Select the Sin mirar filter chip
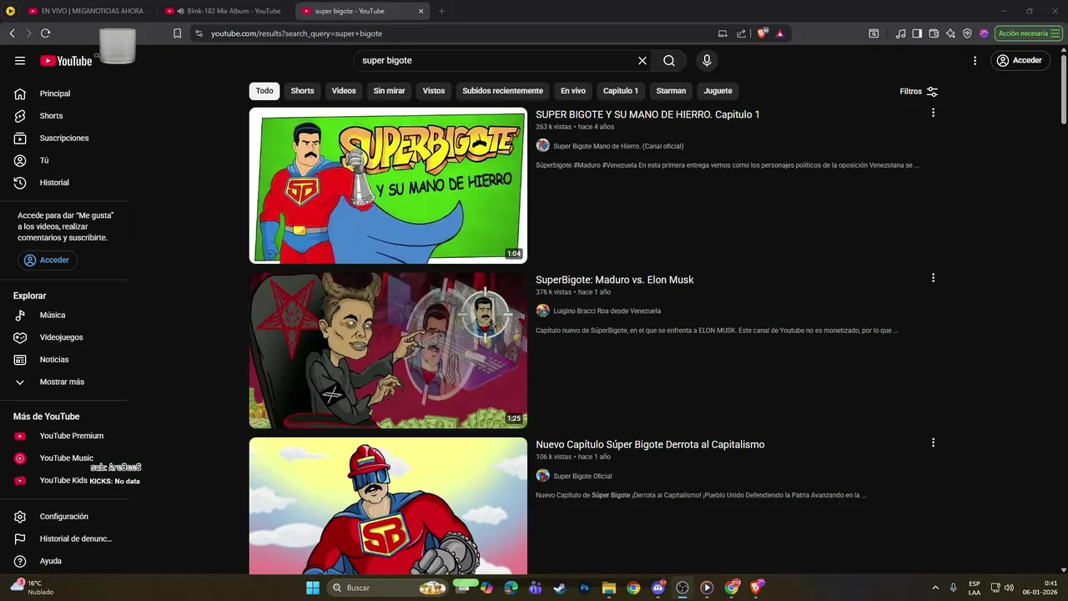Image resolution: width=1068 pixels, height=601 pixels. tap(390, 91)
